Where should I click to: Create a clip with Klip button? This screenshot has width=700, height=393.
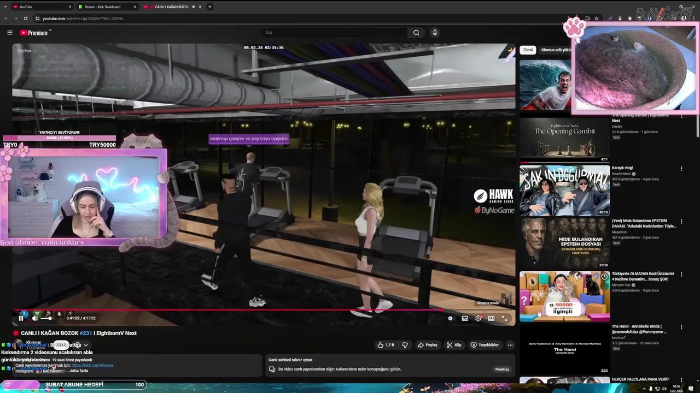coord(454,345)
